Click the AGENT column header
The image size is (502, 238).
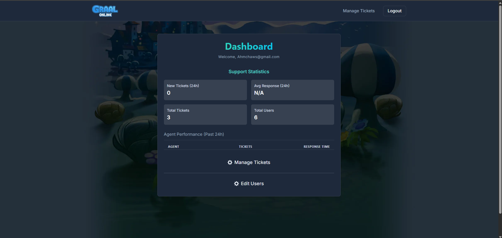173,147
